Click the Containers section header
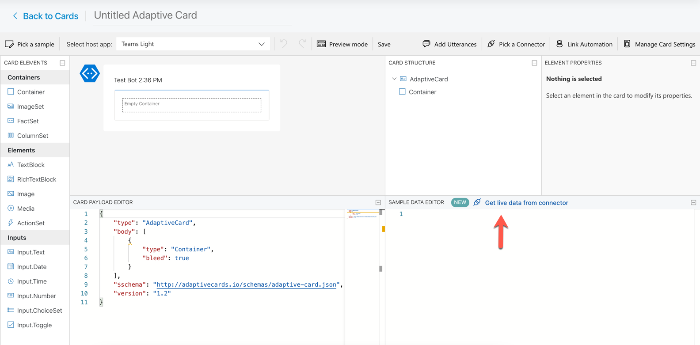This screenshot has height=345, width=700. click(x=35, y=77)
